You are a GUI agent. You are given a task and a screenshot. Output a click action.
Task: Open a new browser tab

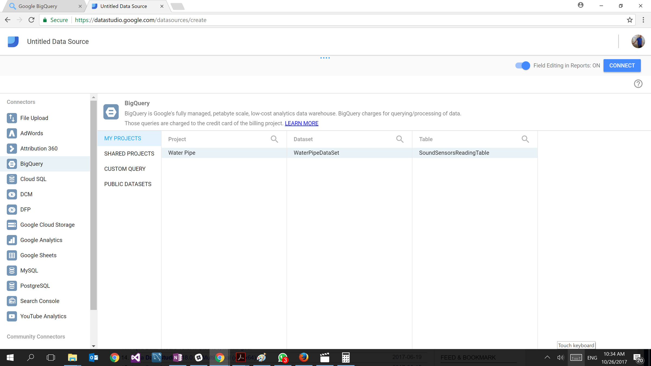[178, 6]
